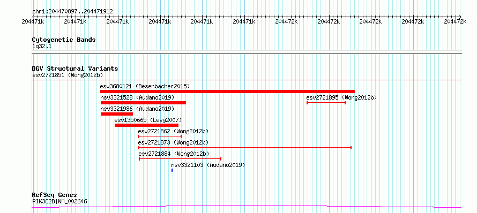Screen dimensions: 477x213
Task: Click the DGV Structural Variants heading
Action: [x=75, y=69]
